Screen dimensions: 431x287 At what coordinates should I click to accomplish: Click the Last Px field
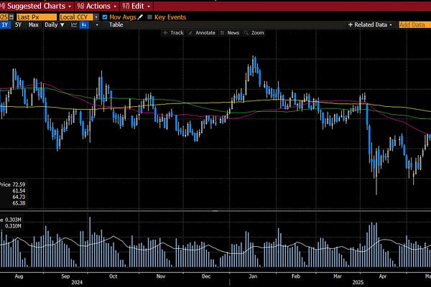point(37,17)
